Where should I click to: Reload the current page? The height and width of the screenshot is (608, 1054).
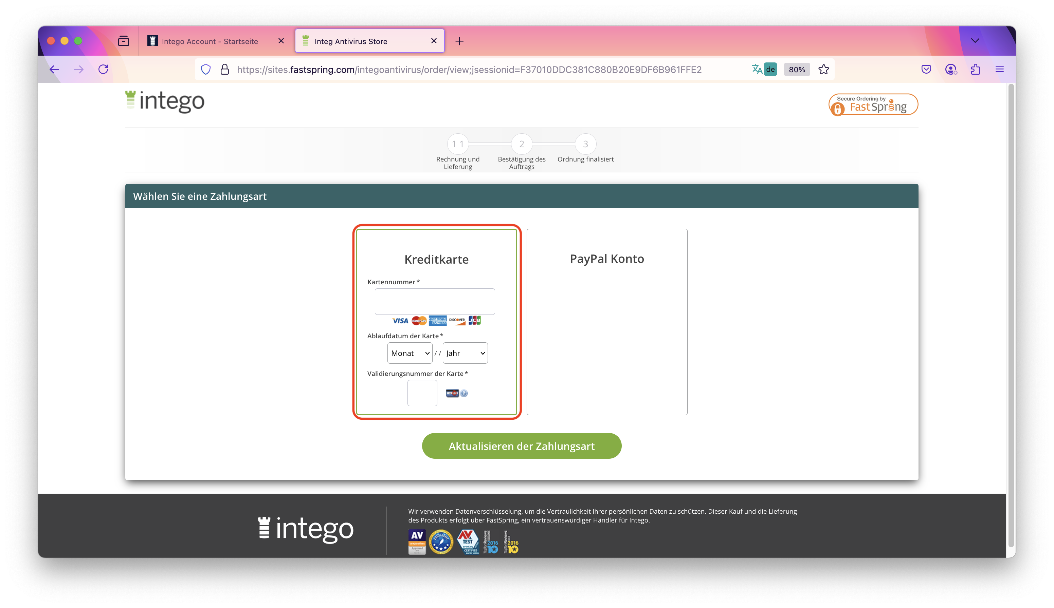(103, 69)
